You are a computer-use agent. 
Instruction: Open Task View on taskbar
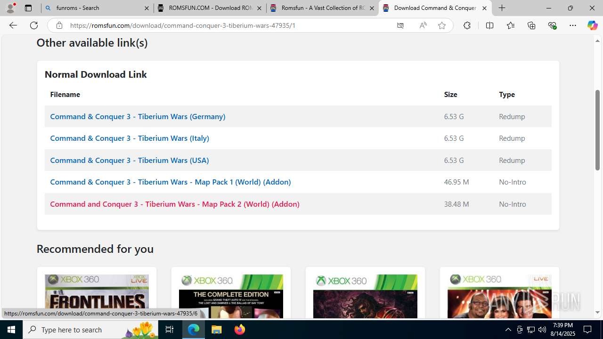click(x=170, y=330)
